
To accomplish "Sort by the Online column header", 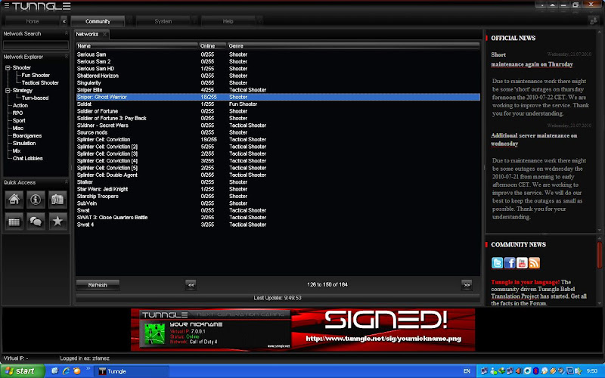I will click(x=213, y=46).
